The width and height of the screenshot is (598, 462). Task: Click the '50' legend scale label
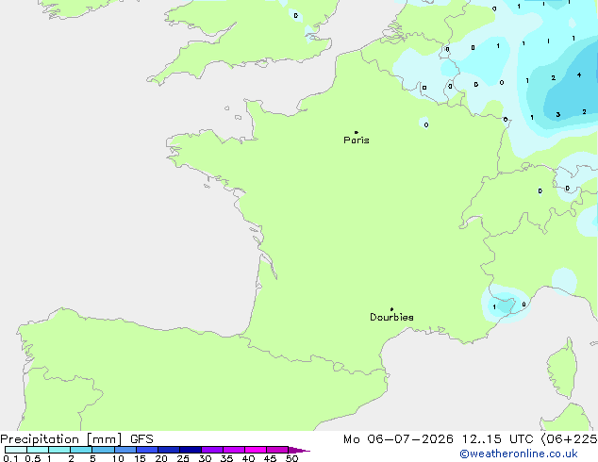point(292,458)
